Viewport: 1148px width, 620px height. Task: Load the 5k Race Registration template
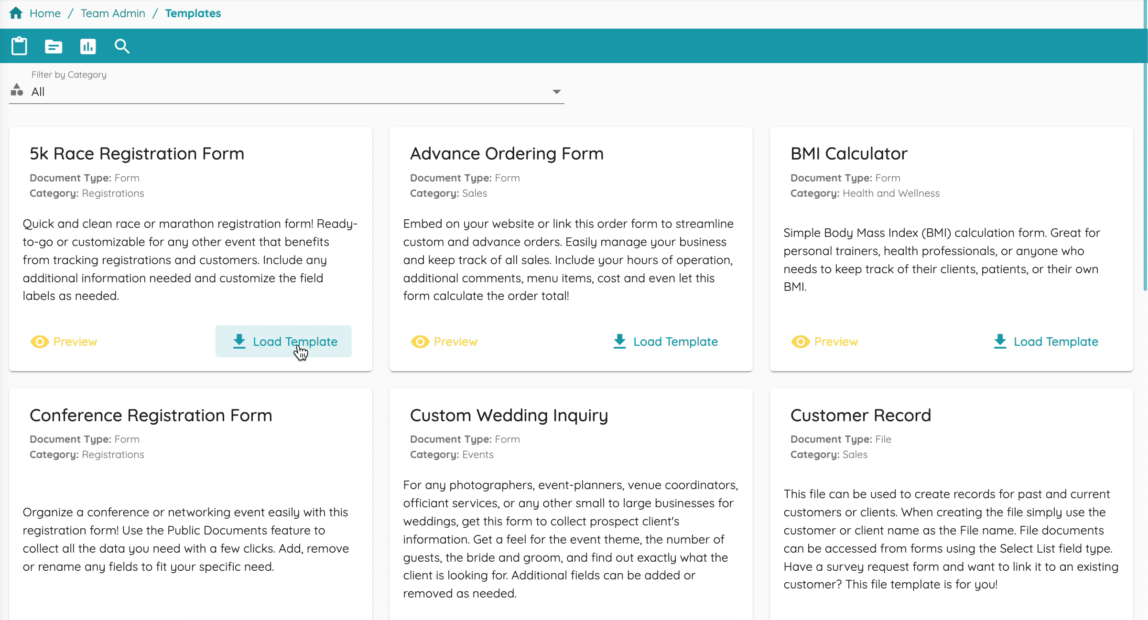click(283, 342)
